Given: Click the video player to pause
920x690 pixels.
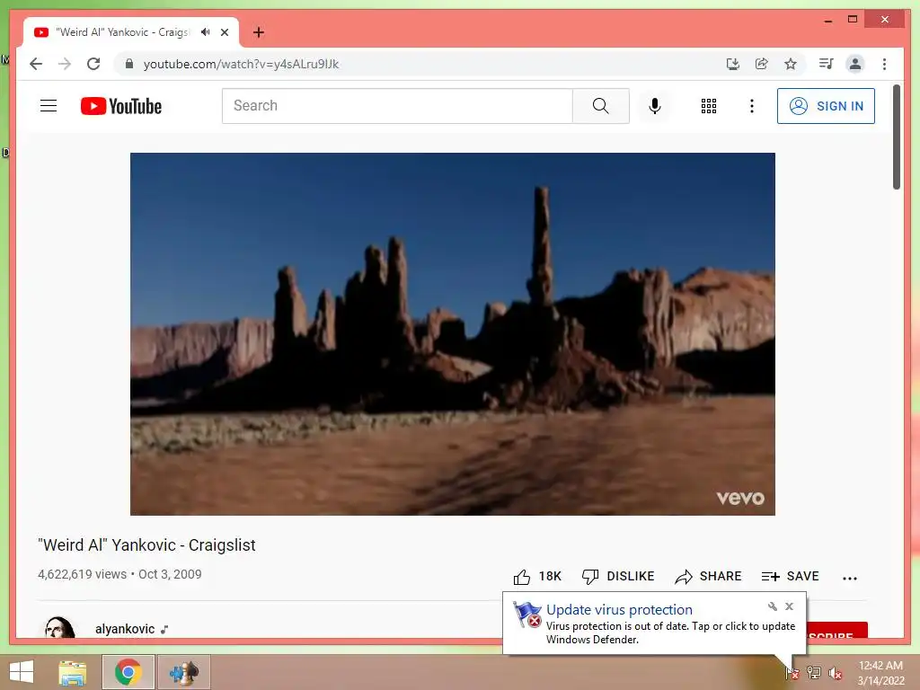Looking at the screenshot, I should pyautogui.click(x=453, y=334).
